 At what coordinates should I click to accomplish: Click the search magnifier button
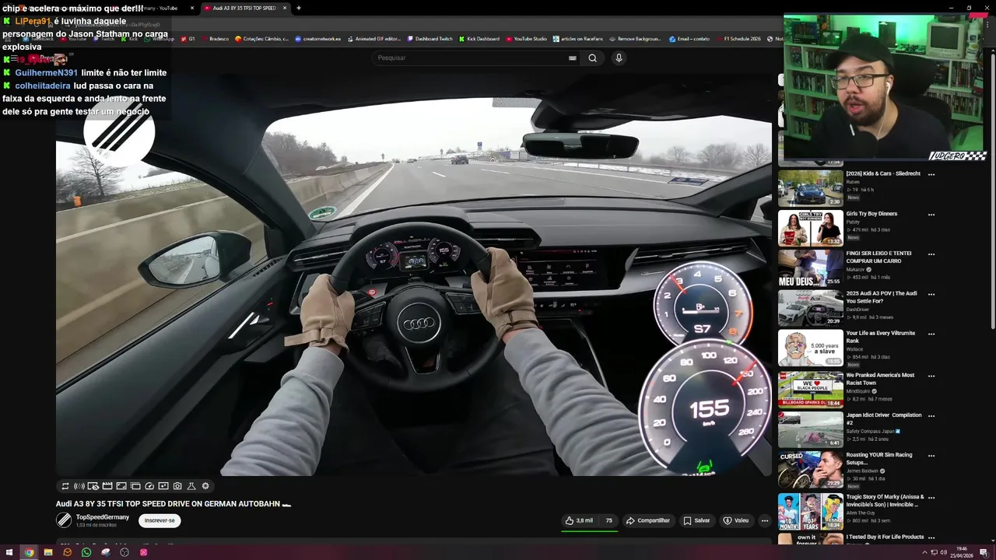coord(592,58)
